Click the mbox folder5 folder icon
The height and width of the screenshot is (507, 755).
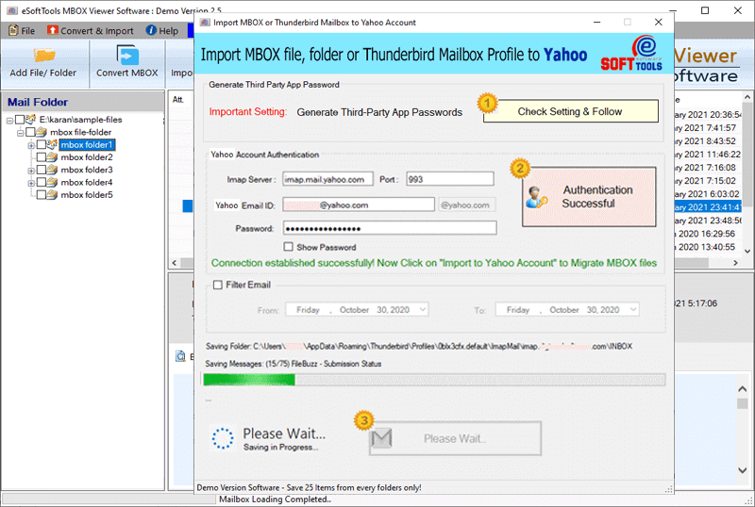pos(53,195)
